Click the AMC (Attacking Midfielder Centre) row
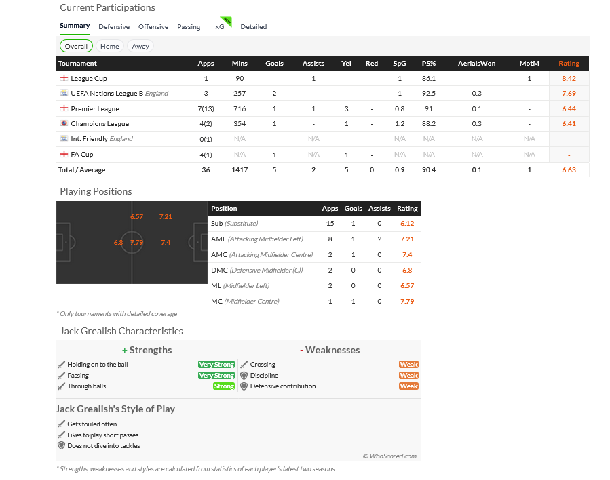The image size is (610, 480). point(315,254)
